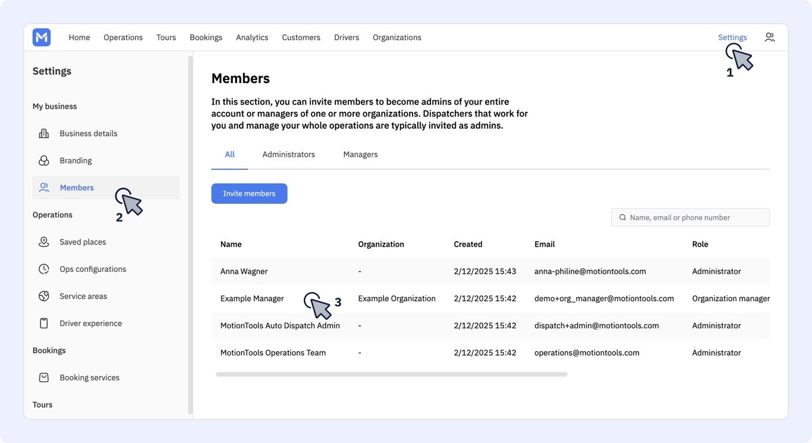
Task: Click the Name column header
Action: tap(231, 244)
